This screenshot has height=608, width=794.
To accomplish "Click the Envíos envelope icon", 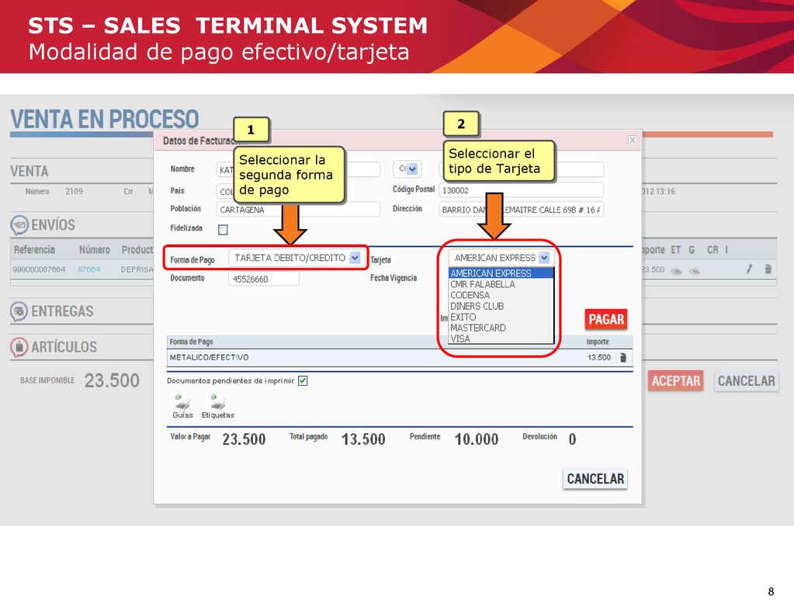I will (19, 225).
